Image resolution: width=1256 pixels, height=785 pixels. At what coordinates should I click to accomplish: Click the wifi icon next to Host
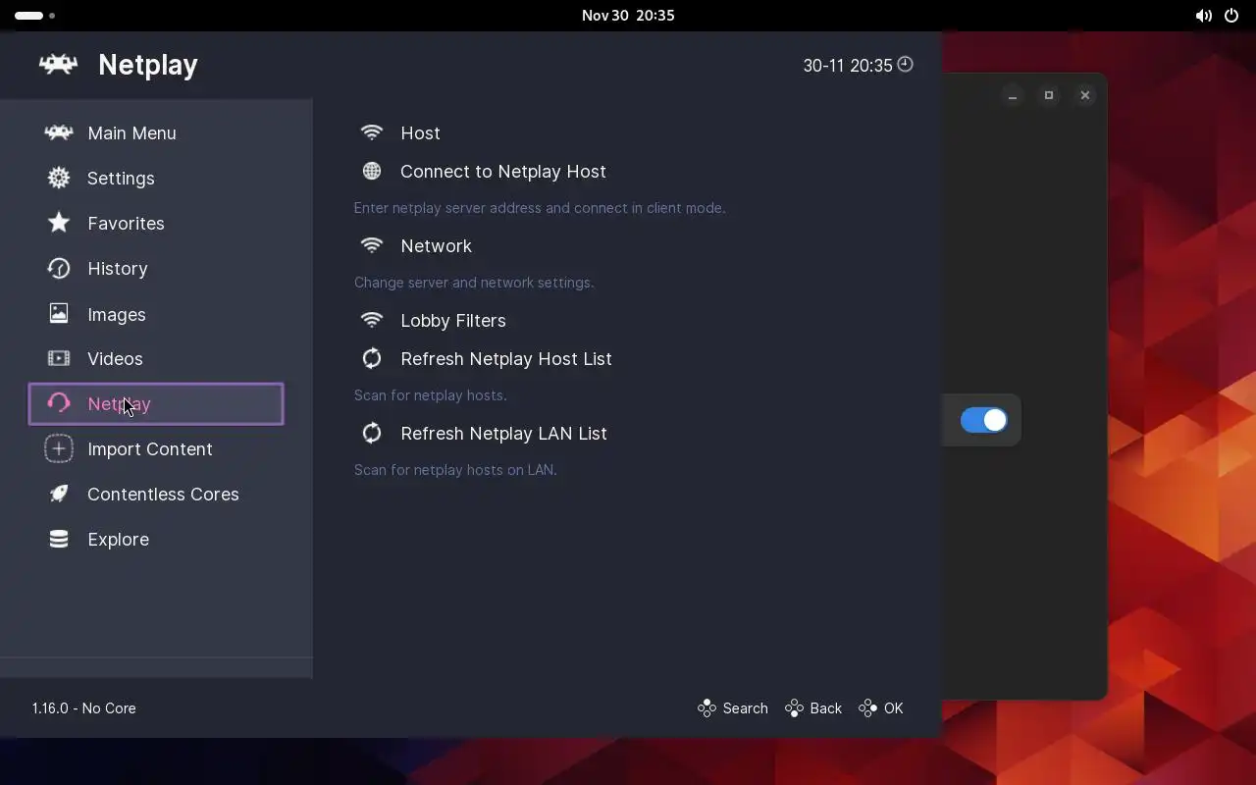(371, 132)
